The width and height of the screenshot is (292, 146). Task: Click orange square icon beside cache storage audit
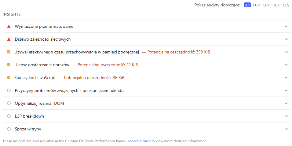(9, 52)
